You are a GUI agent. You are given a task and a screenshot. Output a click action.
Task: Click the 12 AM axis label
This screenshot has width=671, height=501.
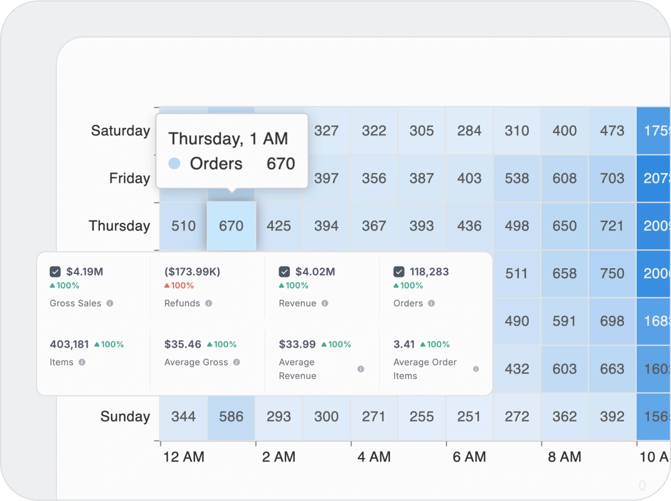click(183, 457)
